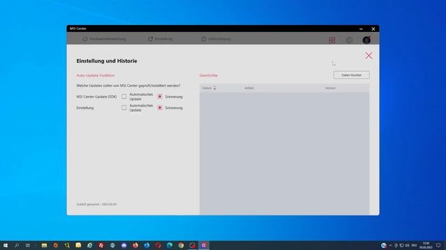Open Internet Explorer from the taskbar
The width and height of the screenshot is (446, 250).
pos(90,245)
